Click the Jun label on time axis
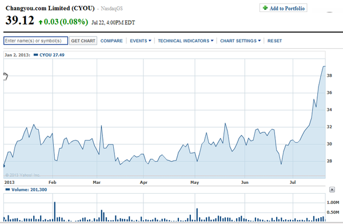The height and width of the screenshot is (224, 343). tap(245, 182)
